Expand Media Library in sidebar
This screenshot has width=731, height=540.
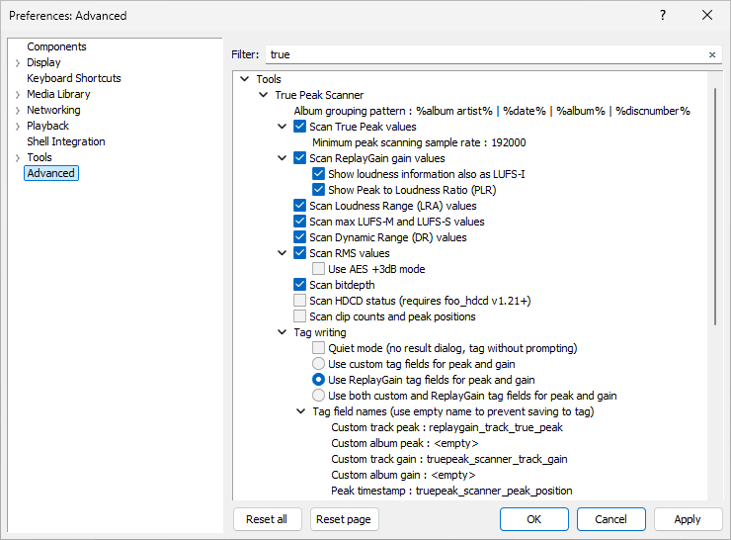(x=17, y=95)
